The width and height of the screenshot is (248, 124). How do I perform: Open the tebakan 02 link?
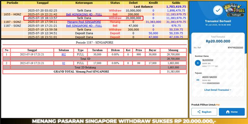64,63
